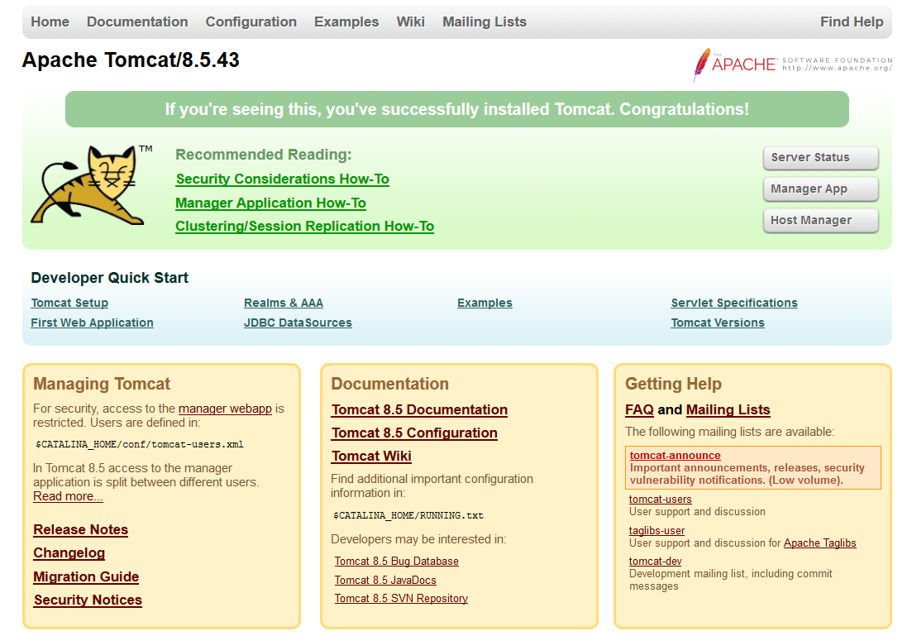Follow the manager webapp link

tap(225, 409)
